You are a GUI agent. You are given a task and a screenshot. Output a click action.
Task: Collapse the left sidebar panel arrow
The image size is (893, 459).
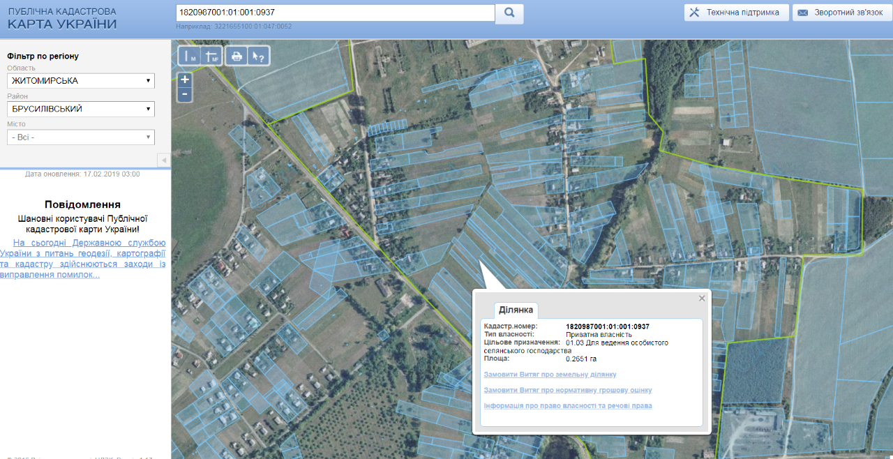click(164, 160)
